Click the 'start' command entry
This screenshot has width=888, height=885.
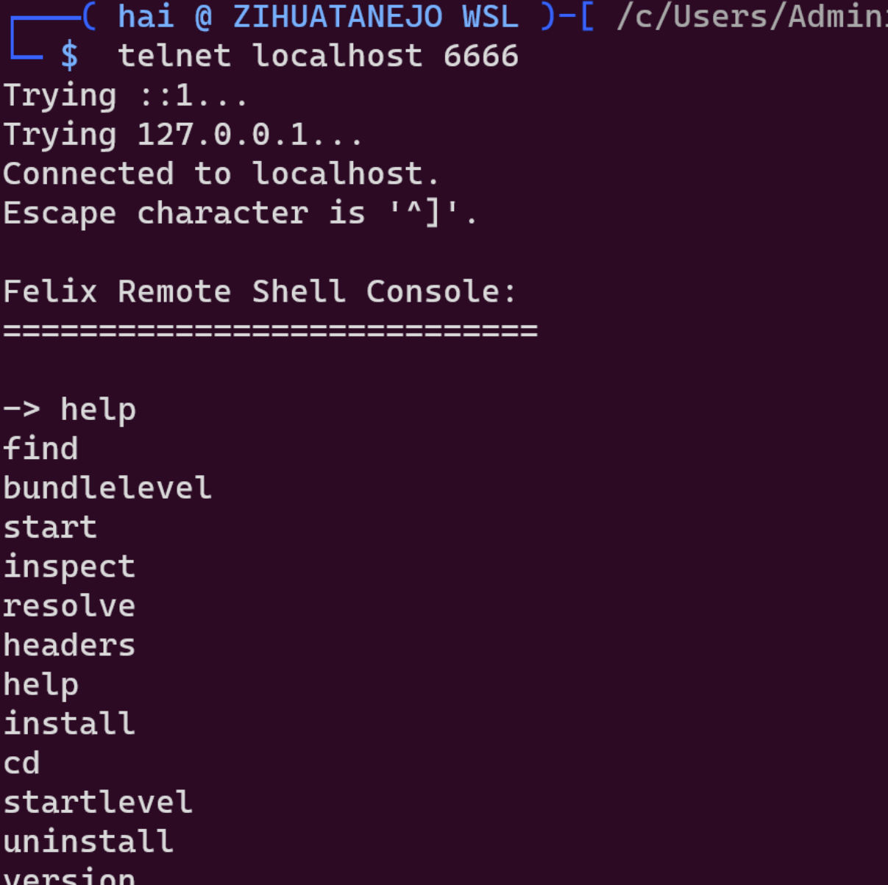click(50, 527)
